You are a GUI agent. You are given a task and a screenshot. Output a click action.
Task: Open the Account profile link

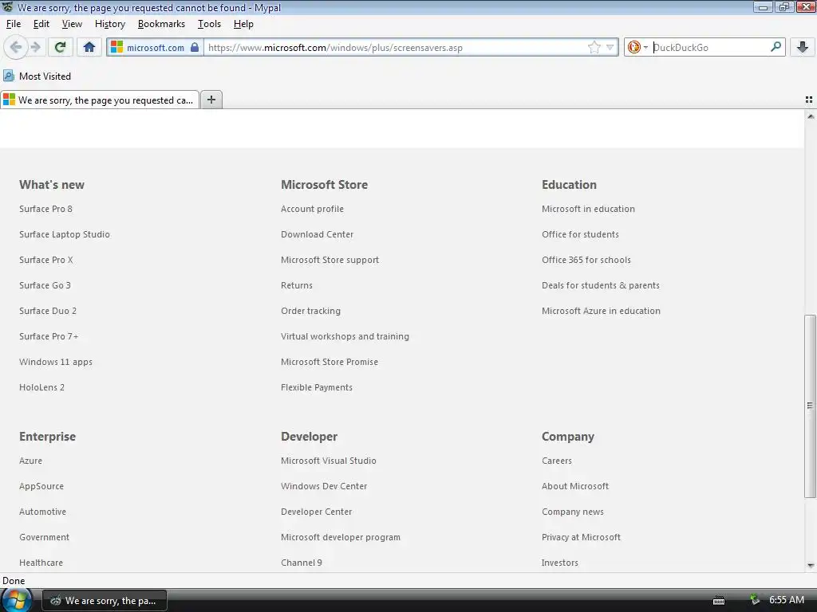pyautogui.click(x=312, y=209)
